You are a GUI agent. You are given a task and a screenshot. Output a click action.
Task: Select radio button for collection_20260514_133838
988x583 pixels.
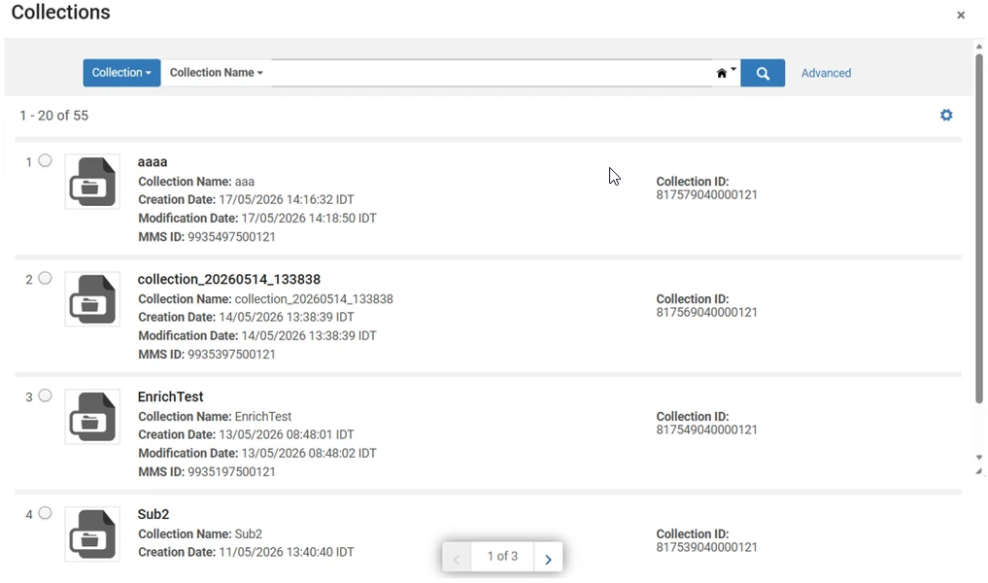click(x=45, y=278)
